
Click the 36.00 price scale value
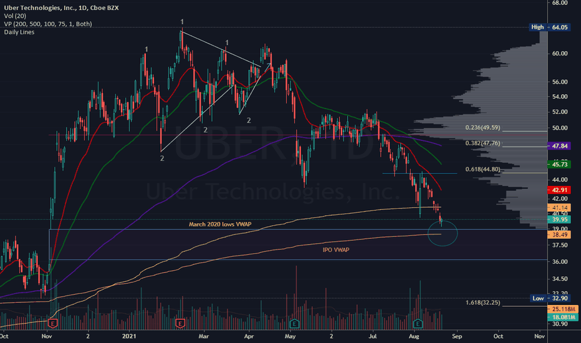pos(560,261)
